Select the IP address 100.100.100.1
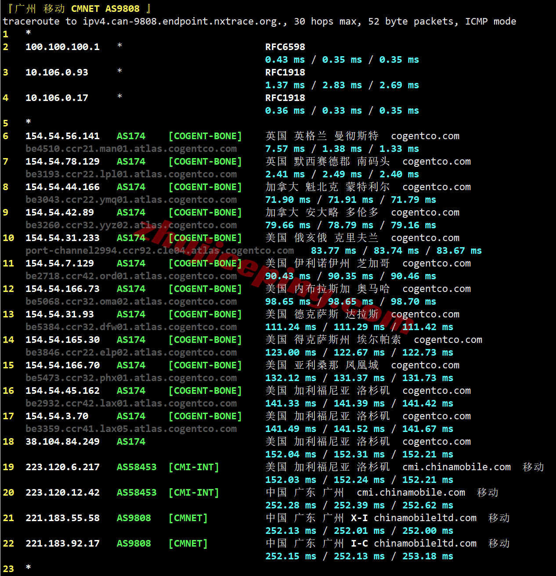The width and height of the screenshot is (556, 576). pos(62,47)
